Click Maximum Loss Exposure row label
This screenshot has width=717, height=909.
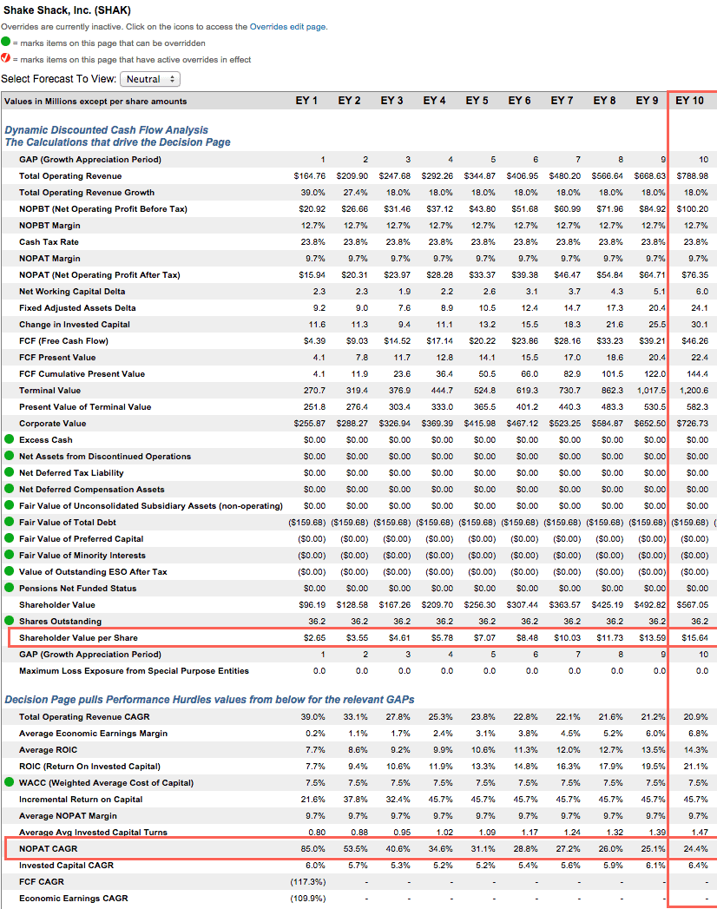tap(134, 671)
